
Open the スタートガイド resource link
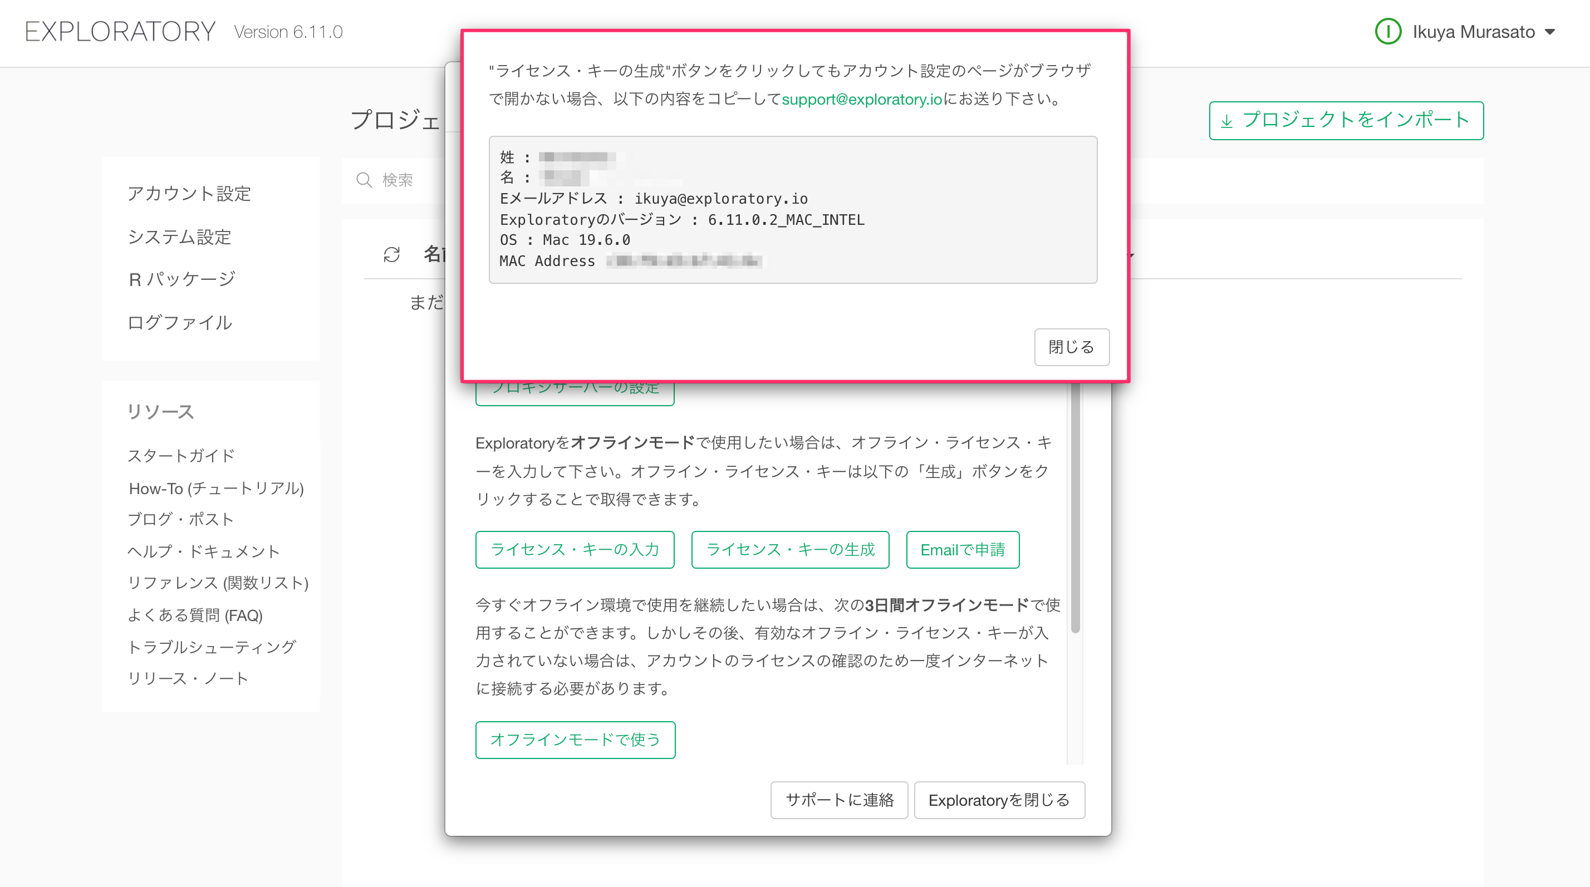tap(181, 456)
